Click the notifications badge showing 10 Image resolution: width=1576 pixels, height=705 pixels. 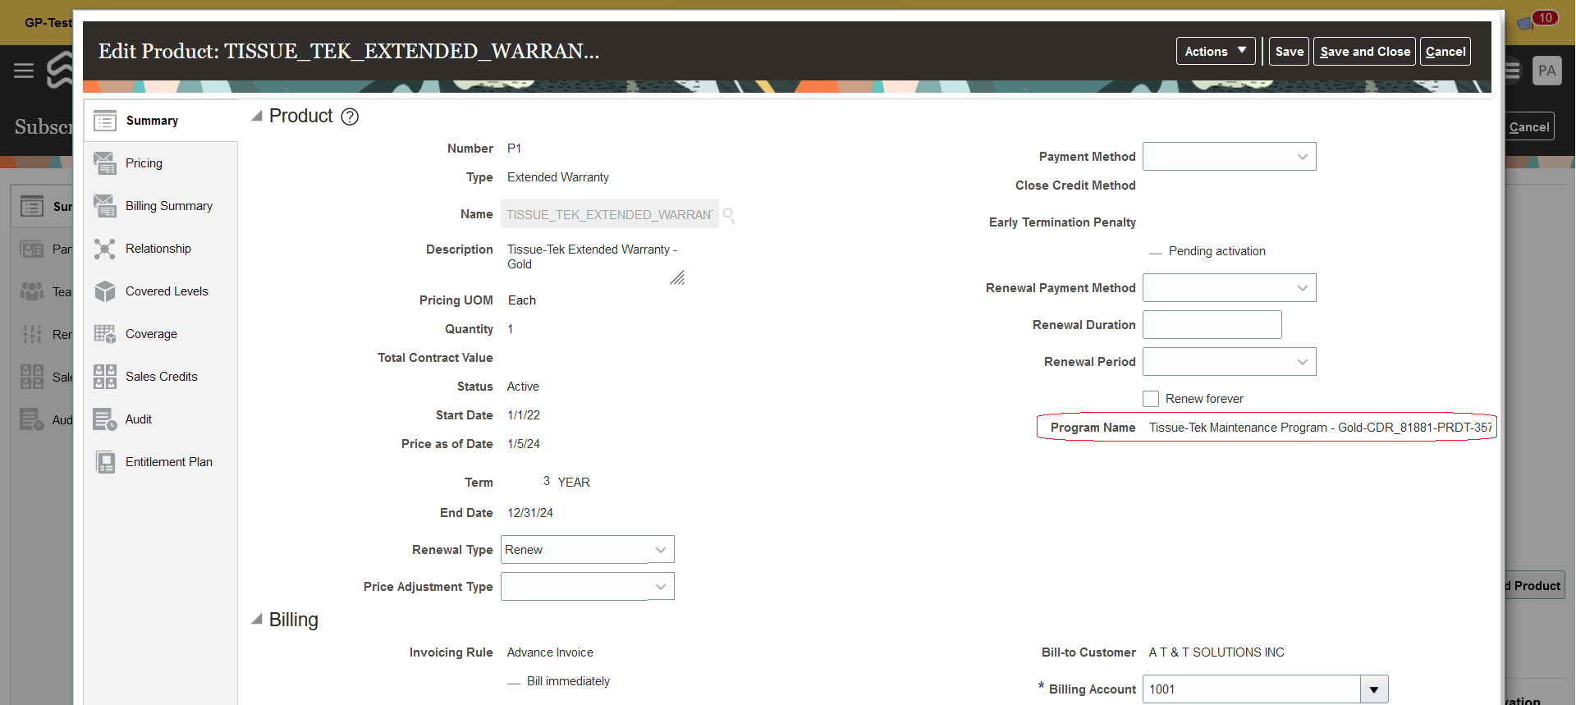1546,18
